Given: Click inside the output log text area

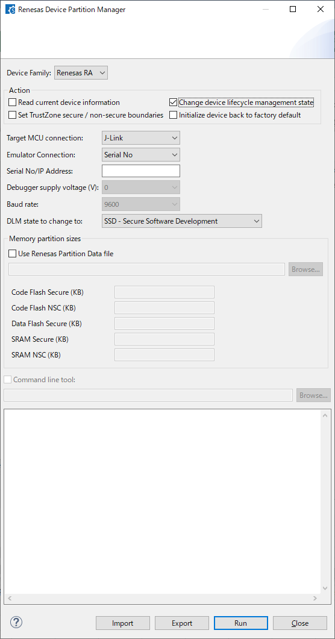Looking at the screenshot, I should [x=162, y=500].
